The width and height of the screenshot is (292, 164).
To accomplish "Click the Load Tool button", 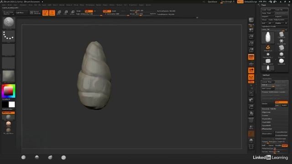I will 268,10.
